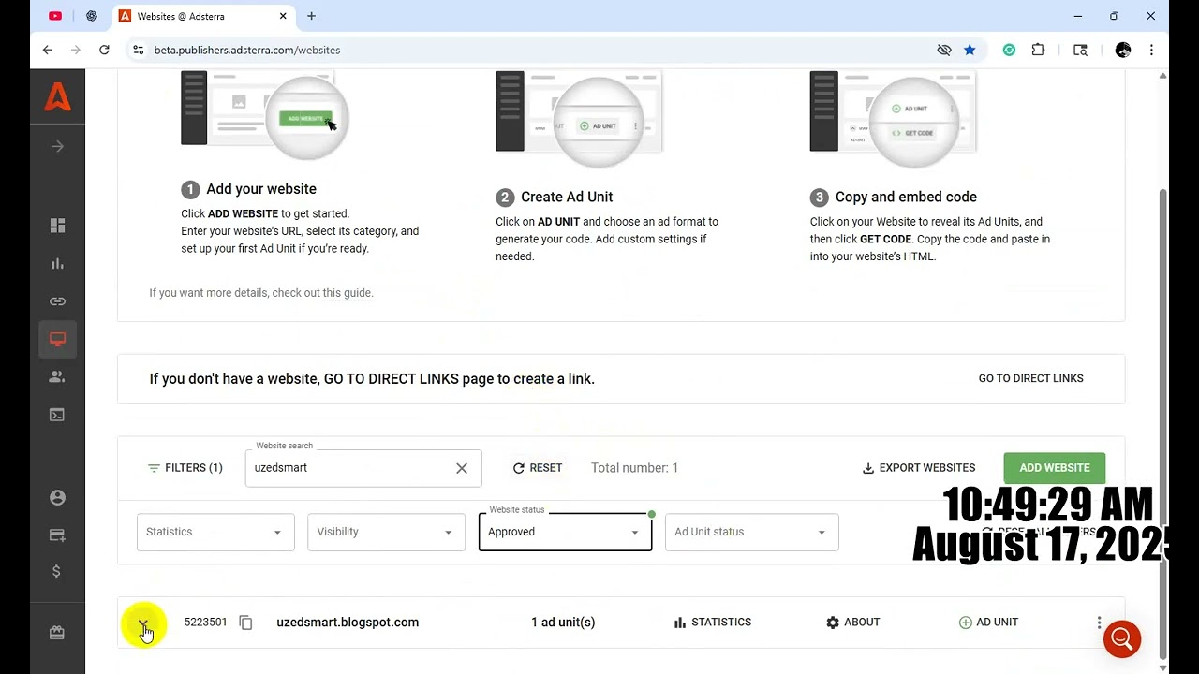This screenshot has width=1199, height=674.
Task: Open STATISTICS for uzedsmart.blogspot.com
Action: point(713,623)
